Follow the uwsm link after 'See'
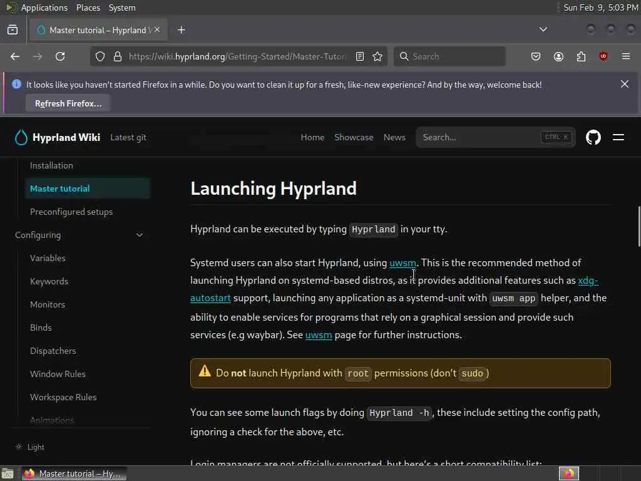This screenshot has width=641, height=481. 319,335
